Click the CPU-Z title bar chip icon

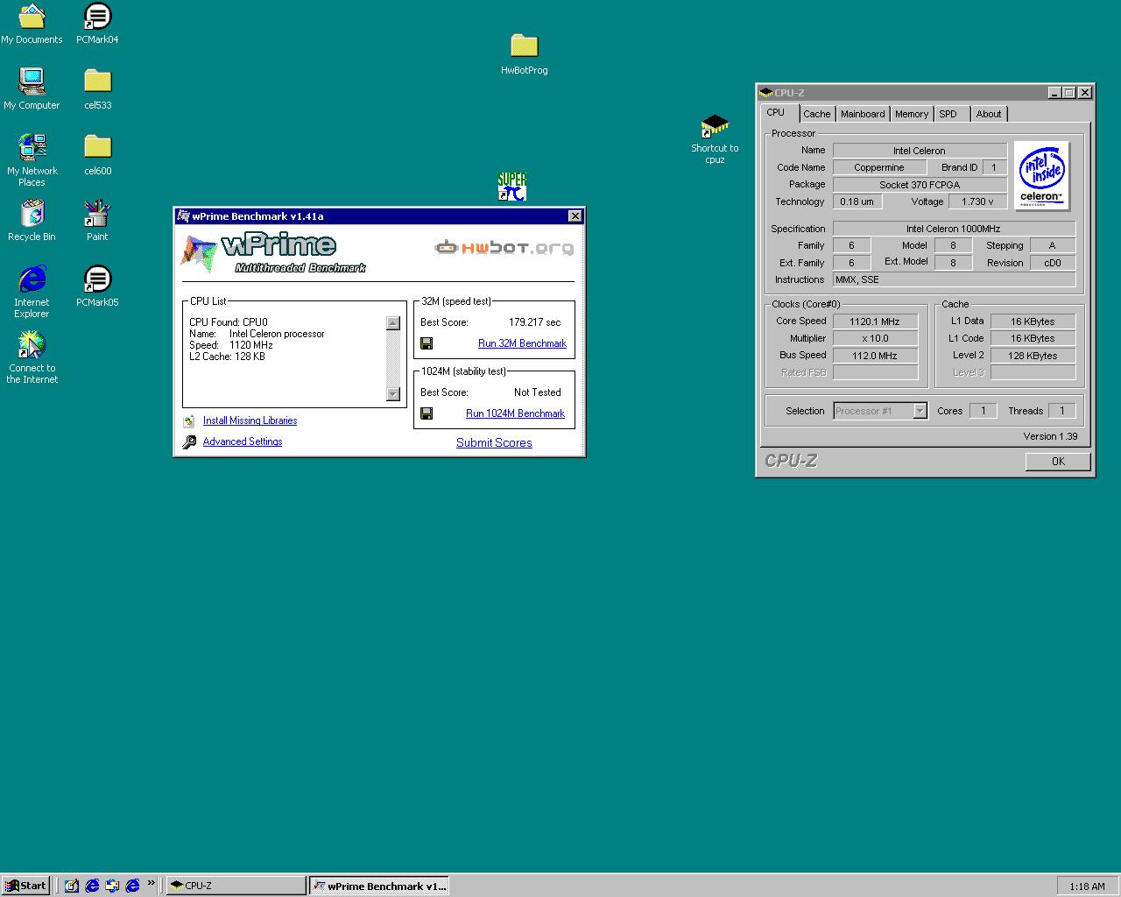(766, 93)
